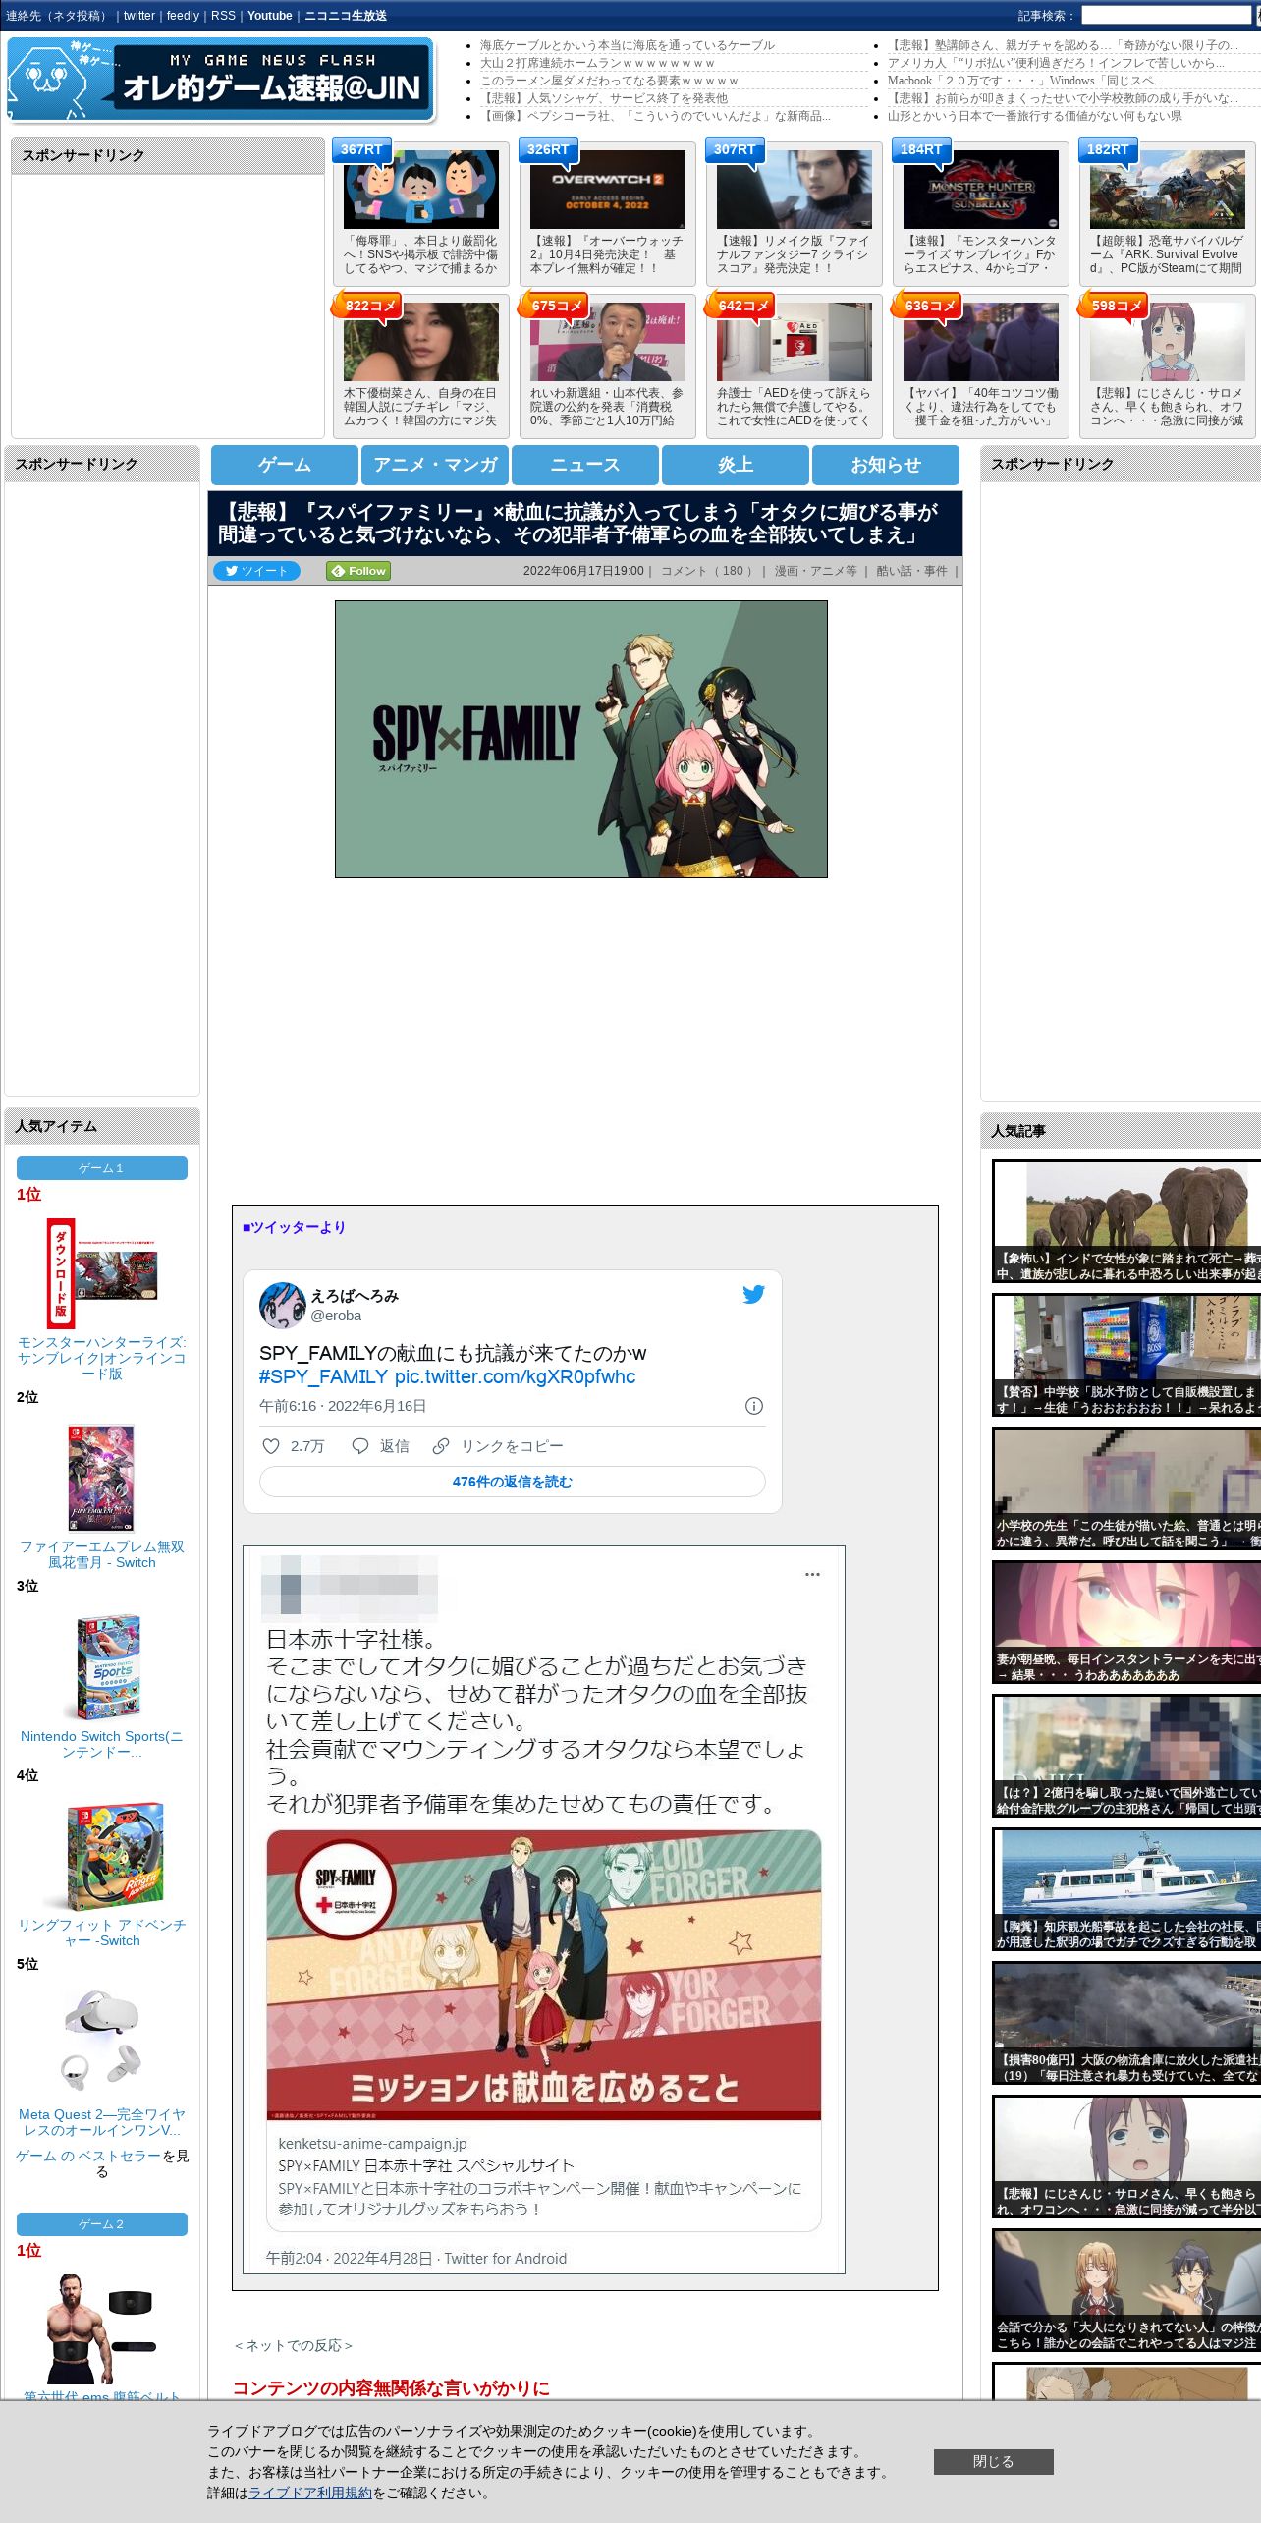1261x2523 pixels.
Task: Select the ゲーム２ popular items tab
Action: (x=102, y=2224)
